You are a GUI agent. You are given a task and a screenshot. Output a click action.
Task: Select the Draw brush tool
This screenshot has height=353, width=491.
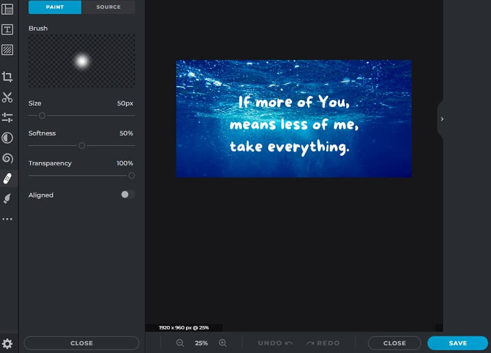point(7,198)
